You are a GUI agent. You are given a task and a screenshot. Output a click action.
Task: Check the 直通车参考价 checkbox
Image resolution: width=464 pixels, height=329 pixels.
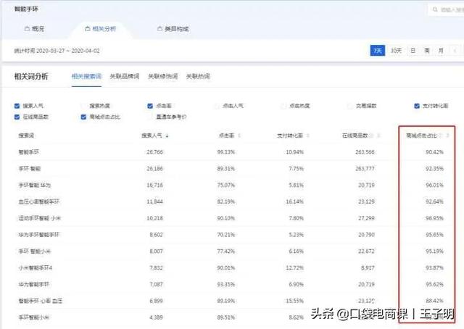click(x=150, y=117)
